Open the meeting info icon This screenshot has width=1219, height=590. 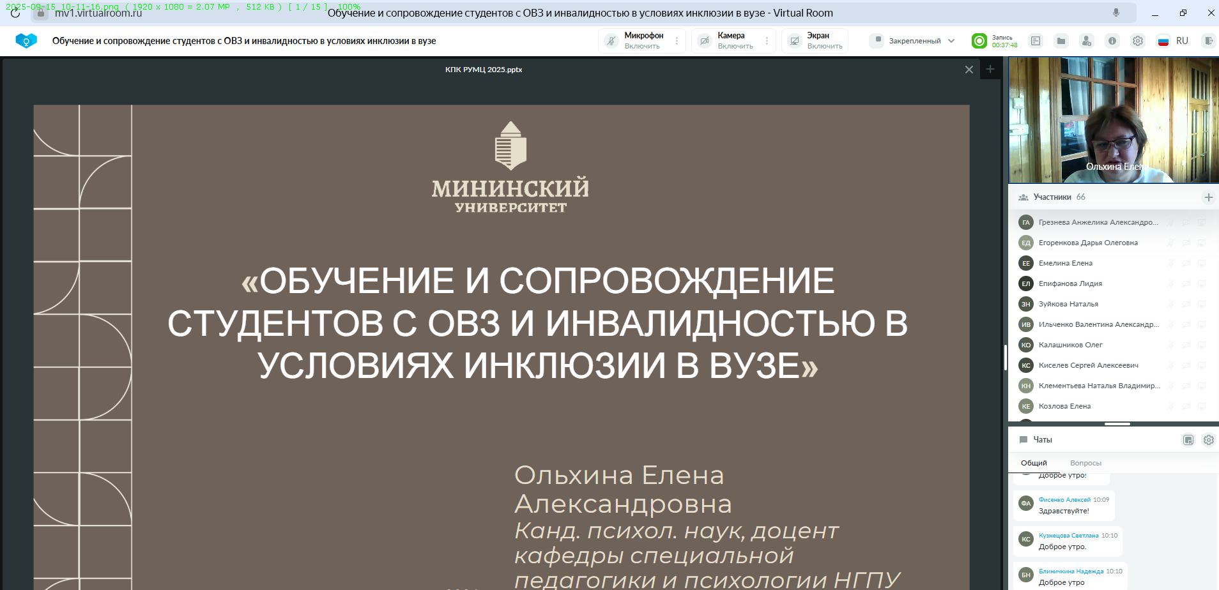pyautogui.click(x=1112, y=41)
